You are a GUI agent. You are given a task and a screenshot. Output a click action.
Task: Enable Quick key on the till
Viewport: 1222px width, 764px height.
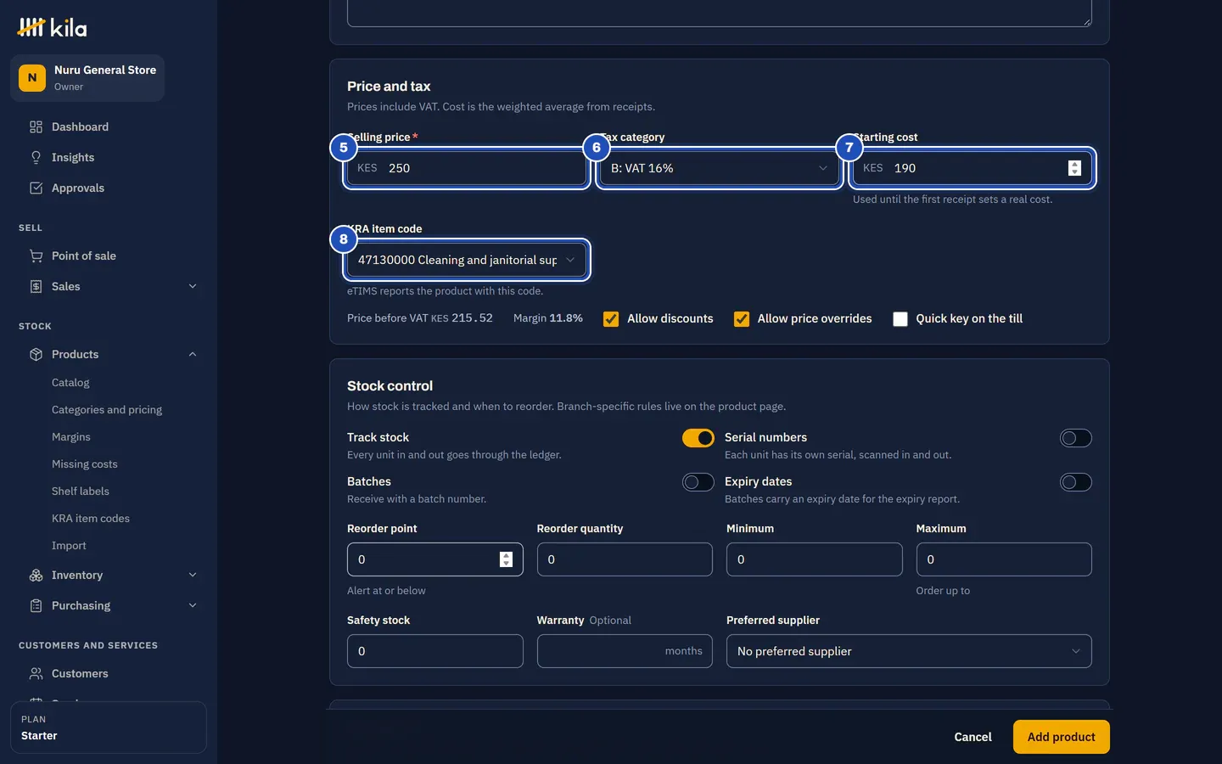tap(900, 319)
